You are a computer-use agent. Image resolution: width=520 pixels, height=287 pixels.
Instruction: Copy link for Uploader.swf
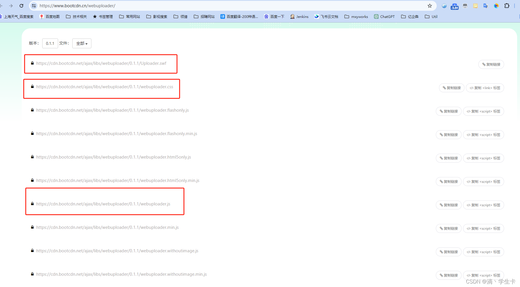[x=491, y=65]
